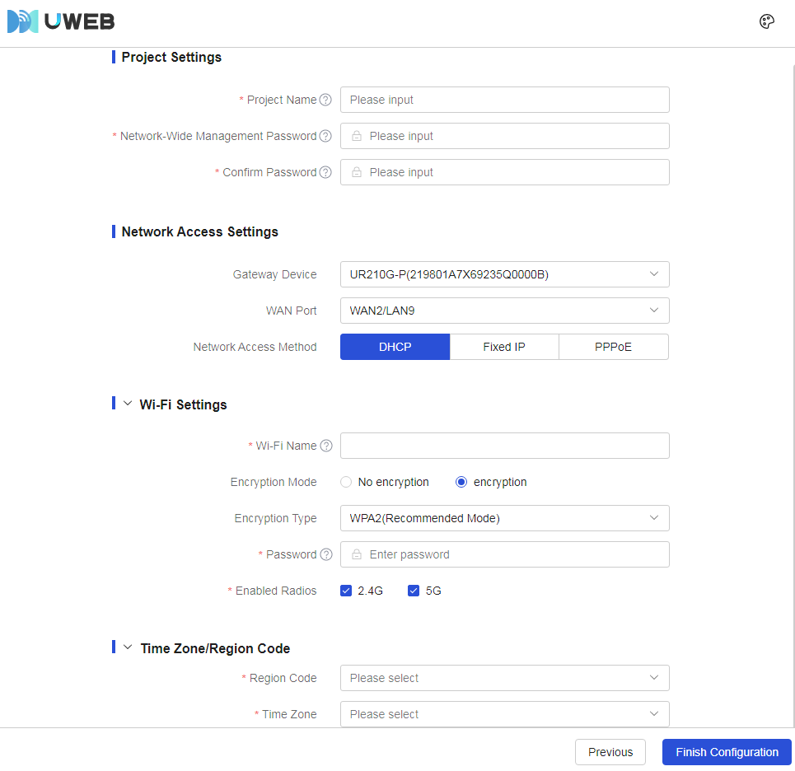The width and height of the screenshot is (795, 771).
Task: Select DHCP network access method
Action: (x=395, y=347)
